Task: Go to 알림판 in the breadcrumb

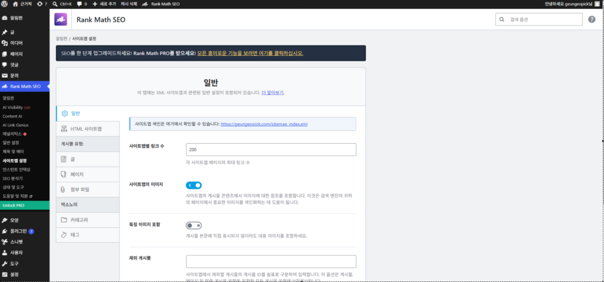Action: pos(61,39)
